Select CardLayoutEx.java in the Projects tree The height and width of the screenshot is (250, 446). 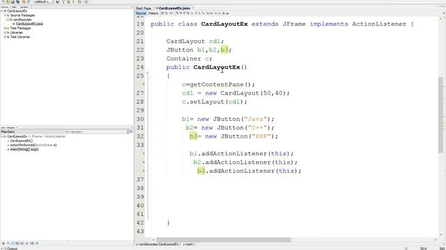pyautogui.click(x=29, y=24)
